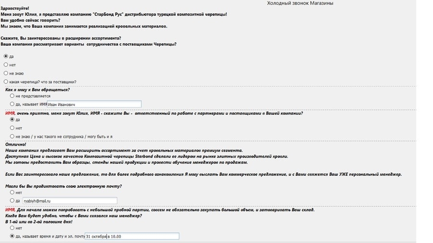Screen dimensions: 433x243
Task: Select 'да, называет время и дату' radio
Action: (12, 236)
